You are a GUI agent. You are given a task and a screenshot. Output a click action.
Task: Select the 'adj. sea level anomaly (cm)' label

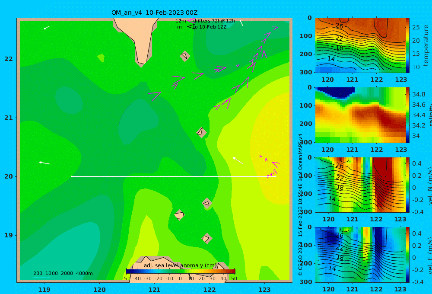pyautogui.click(x=181, y=265)
